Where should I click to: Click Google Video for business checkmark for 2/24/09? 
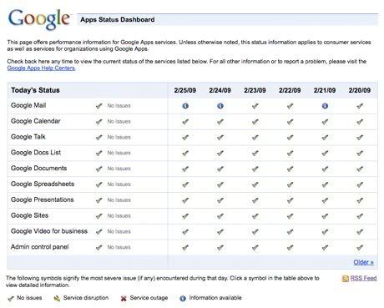pos(220,231)
